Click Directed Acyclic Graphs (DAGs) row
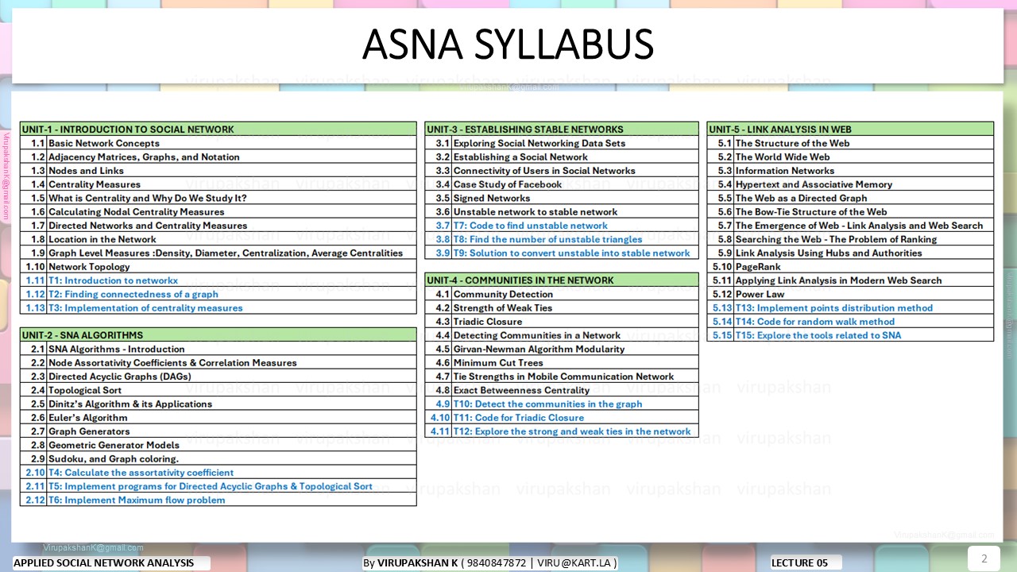The image size is (1017, 572). click(218, 377)
